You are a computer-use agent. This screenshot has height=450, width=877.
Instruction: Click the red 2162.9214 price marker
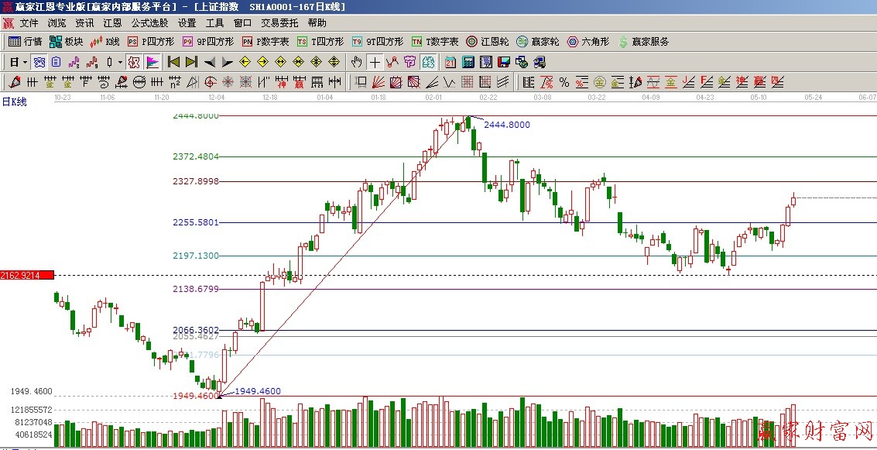[x=27, y=275]
